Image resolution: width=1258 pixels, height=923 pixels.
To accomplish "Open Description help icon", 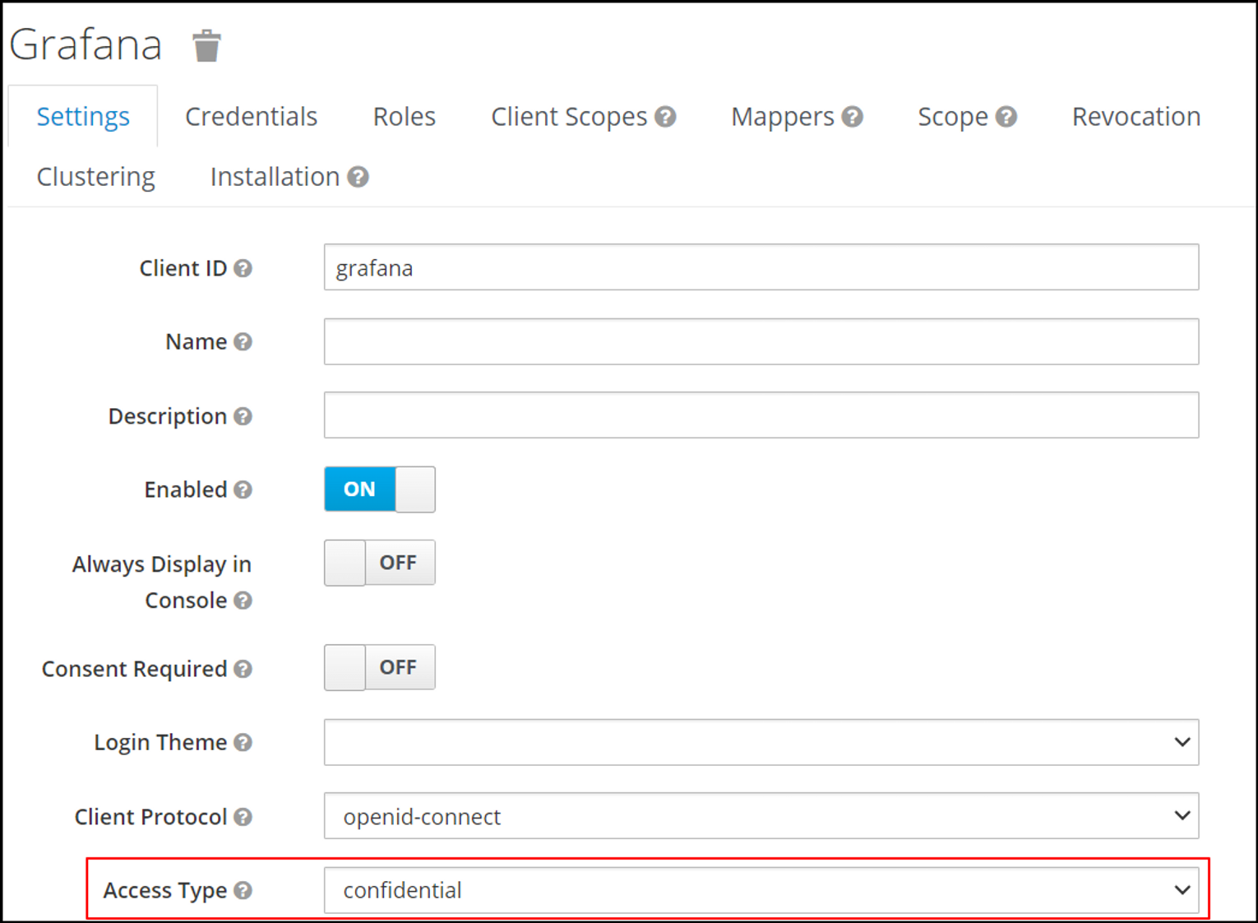I will tap(243, 416).
